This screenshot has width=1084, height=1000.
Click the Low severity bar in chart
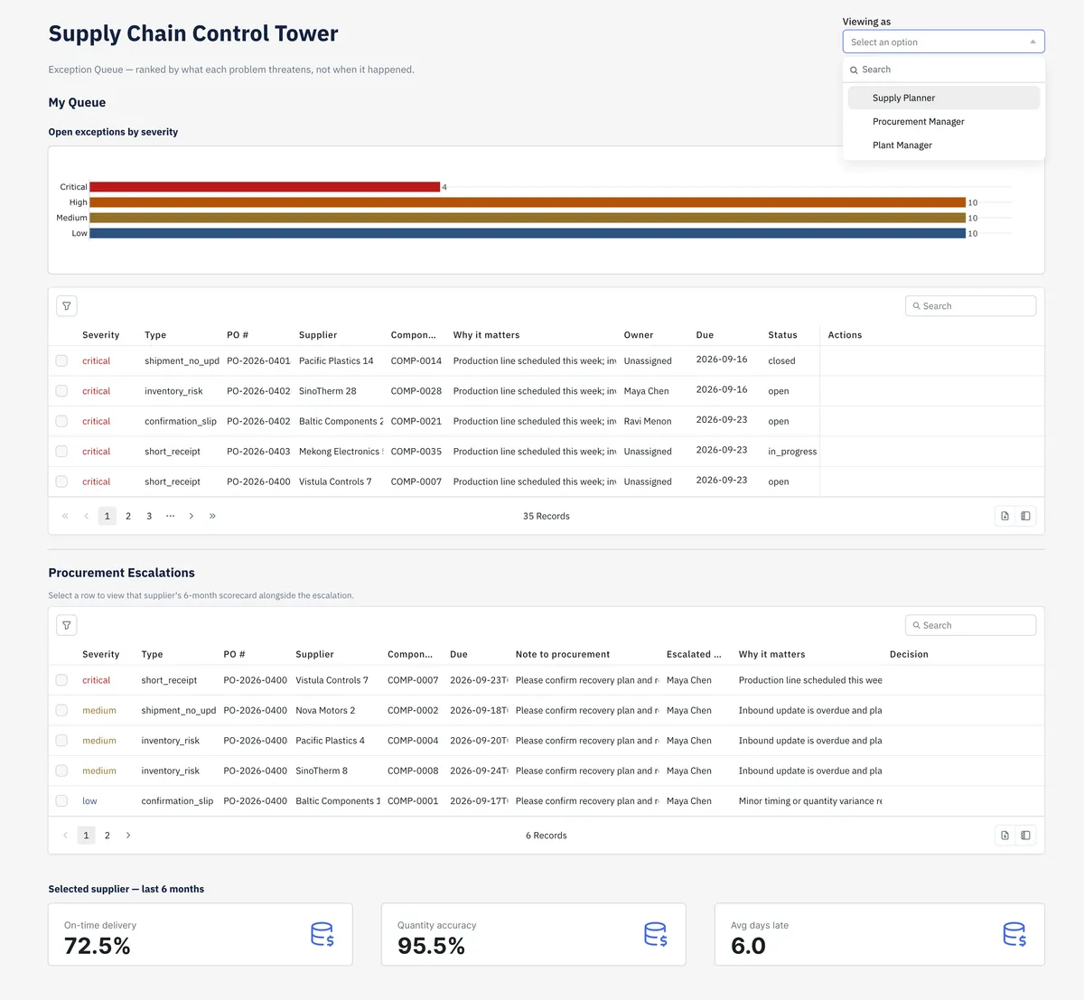[528, 233]
